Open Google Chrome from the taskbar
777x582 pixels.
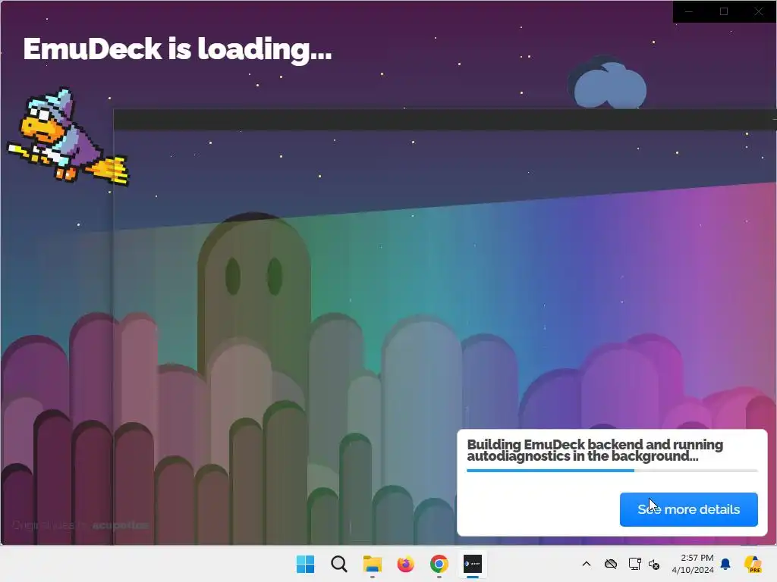(x=439, y=564)
